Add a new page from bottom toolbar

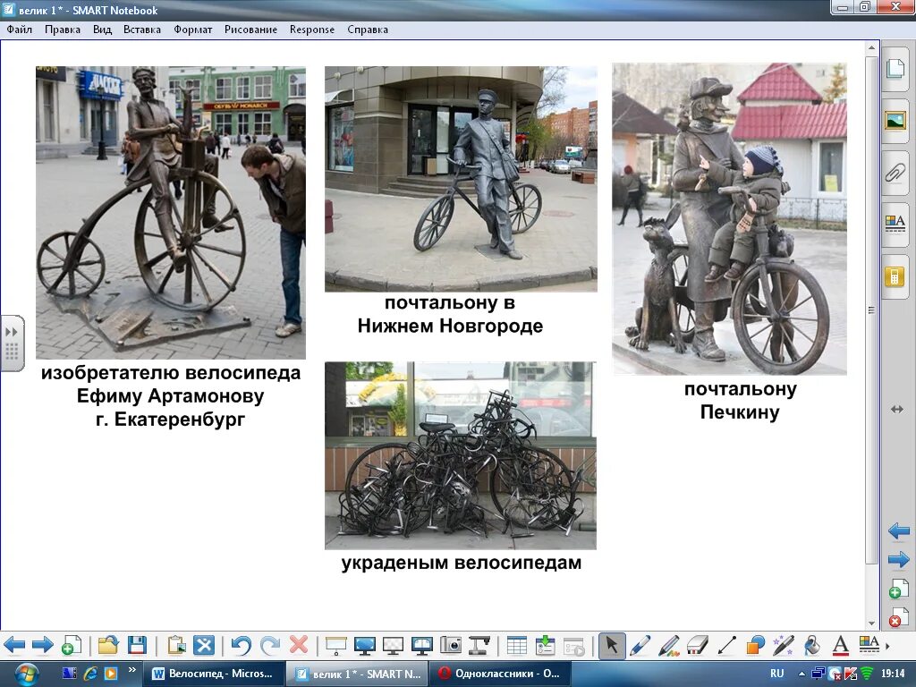tap(72, 646)
